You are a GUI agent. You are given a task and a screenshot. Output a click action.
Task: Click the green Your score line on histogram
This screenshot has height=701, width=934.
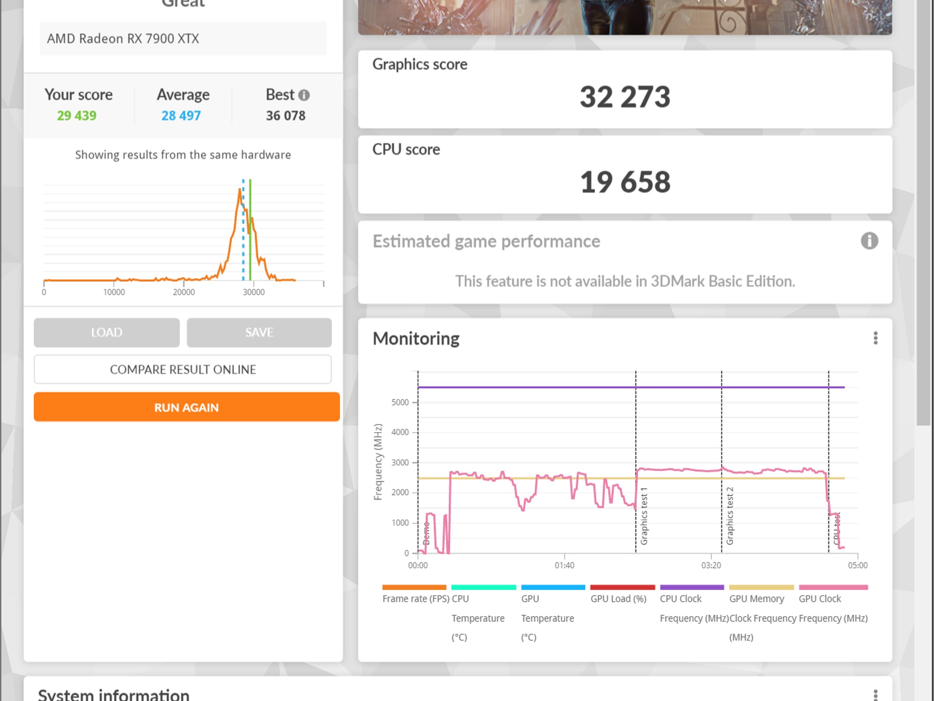[x=250, y=230]
